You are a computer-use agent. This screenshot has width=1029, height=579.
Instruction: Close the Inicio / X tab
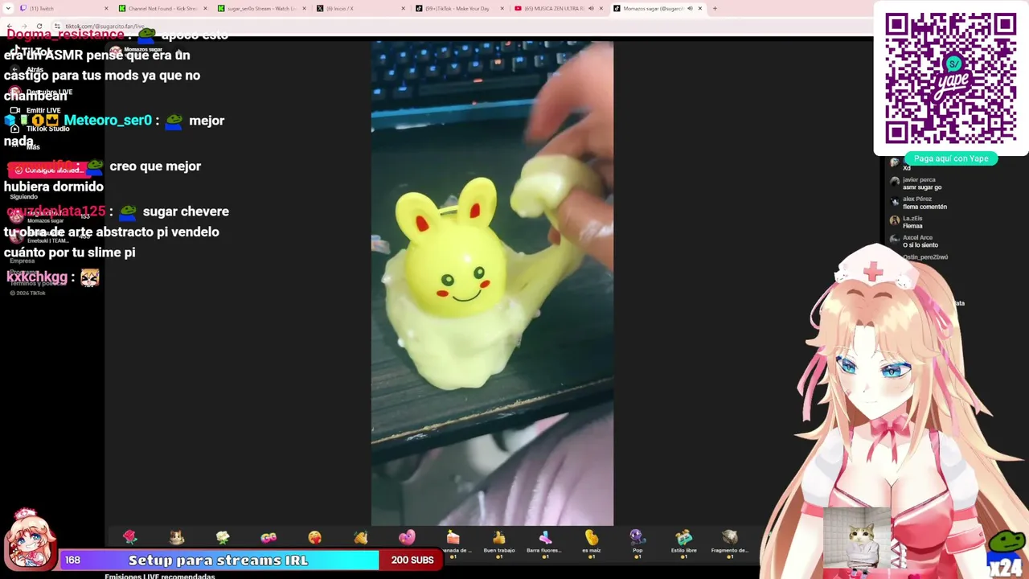pyautogui.click(x=404, y=9)
